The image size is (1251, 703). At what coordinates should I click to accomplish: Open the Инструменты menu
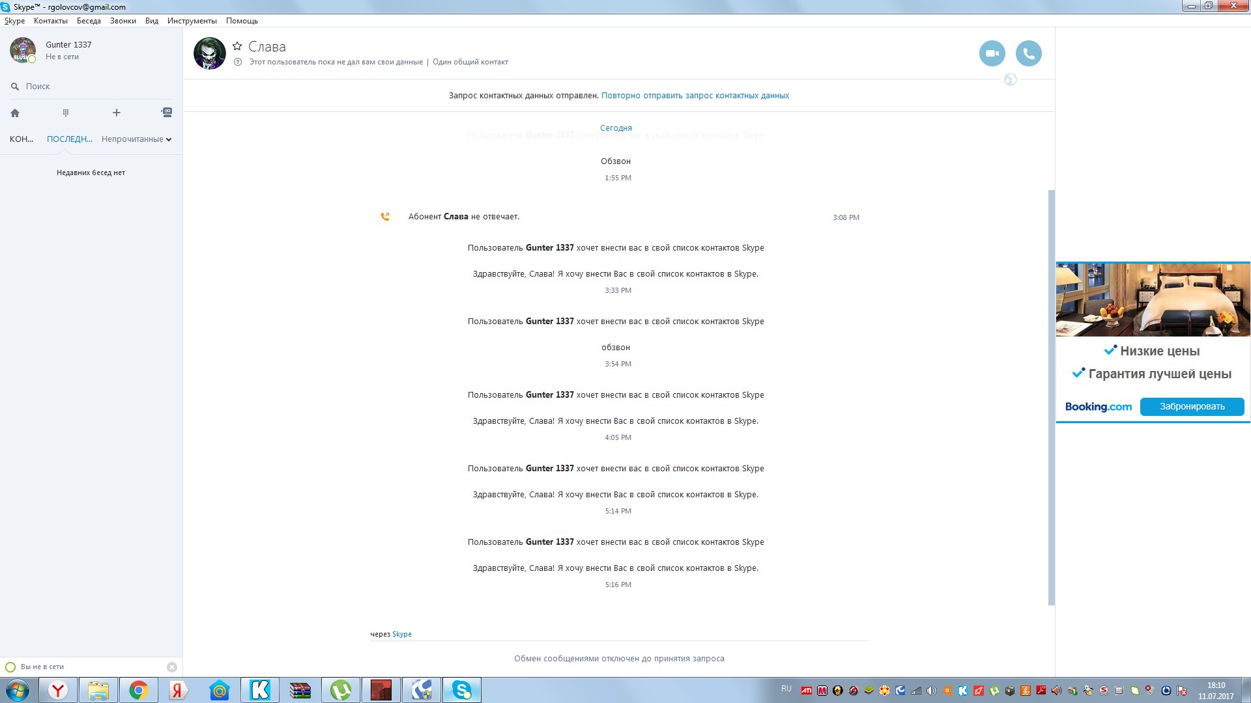click(192, 21)
